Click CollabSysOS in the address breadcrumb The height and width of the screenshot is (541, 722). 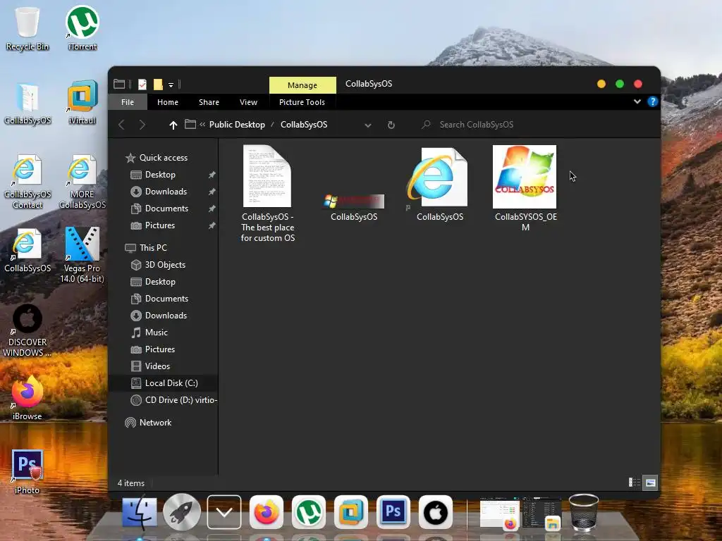pos(304,125)
